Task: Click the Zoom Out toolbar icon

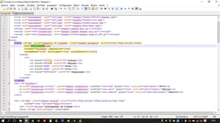Action: tap(64, 9)
